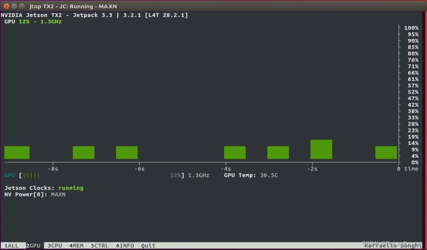Image resolution: width=427 pixels, height=250 pixels.
Task: Close the jtop terminal window
Action: tap(6, 6)
